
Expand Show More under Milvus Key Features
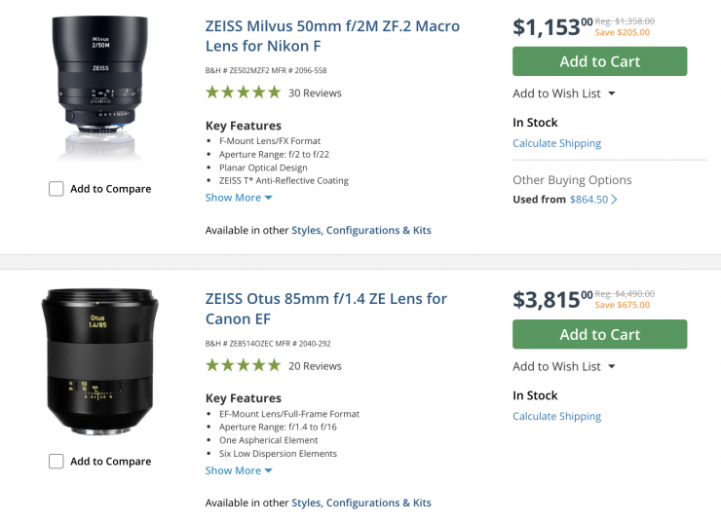pyautogui.click(x=239, y=198)
